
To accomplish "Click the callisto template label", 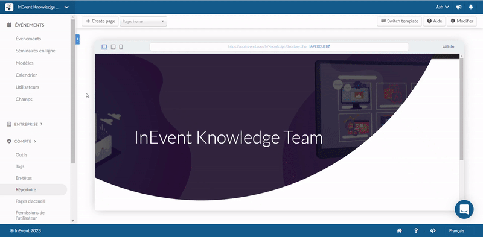I will pos(448,46).
